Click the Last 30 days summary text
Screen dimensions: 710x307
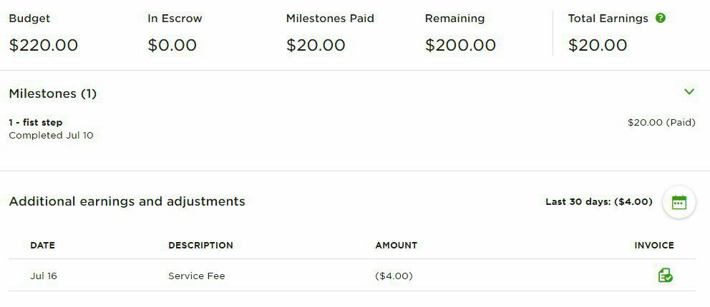click(598, 202)
